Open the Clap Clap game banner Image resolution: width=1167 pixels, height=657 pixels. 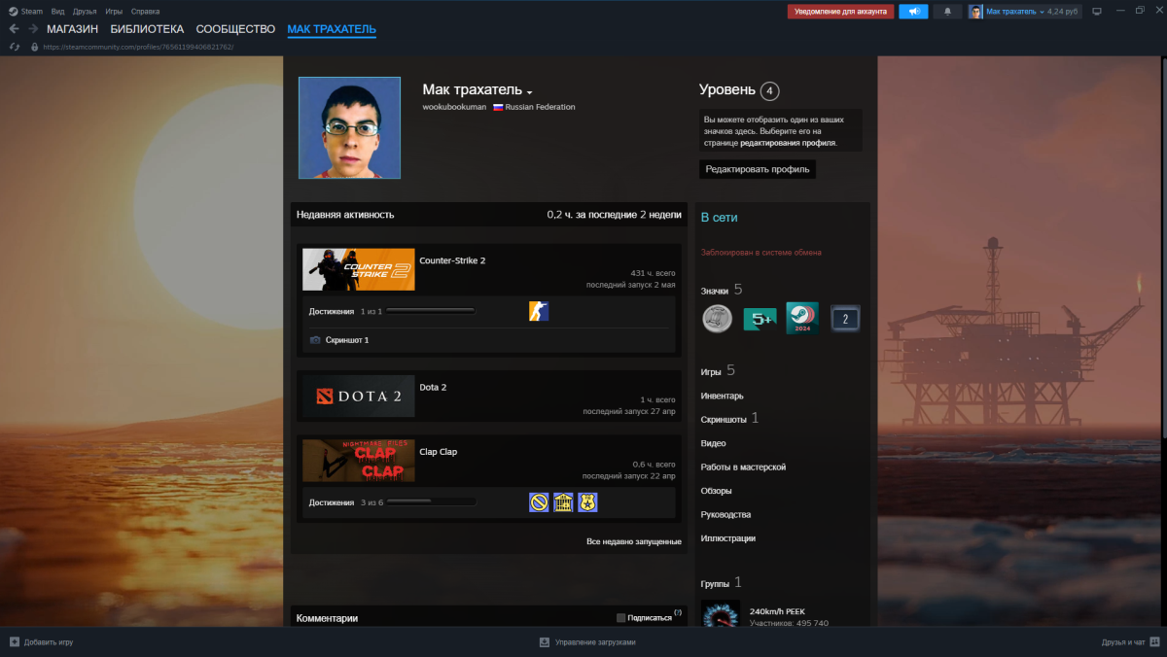359,460
